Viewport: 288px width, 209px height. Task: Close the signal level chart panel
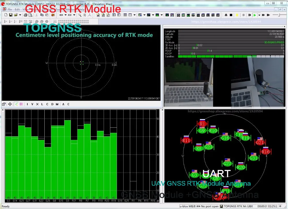(x=3, y=110)
